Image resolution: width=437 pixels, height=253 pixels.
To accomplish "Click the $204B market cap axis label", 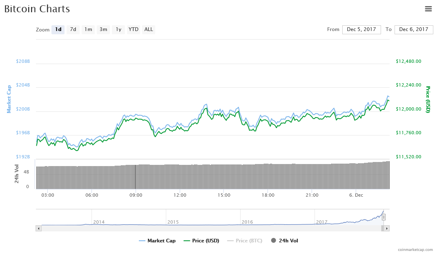I will pyautogui.click(x=23, y=85).
